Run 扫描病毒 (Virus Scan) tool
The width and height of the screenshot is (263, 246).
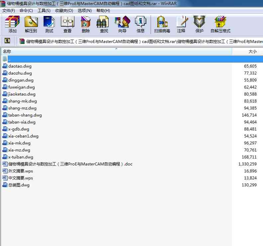point(162,24)
